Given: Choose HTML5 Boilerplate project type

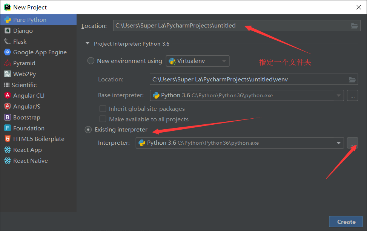Looking at the screenshot, I should click(x=38, y=139).
